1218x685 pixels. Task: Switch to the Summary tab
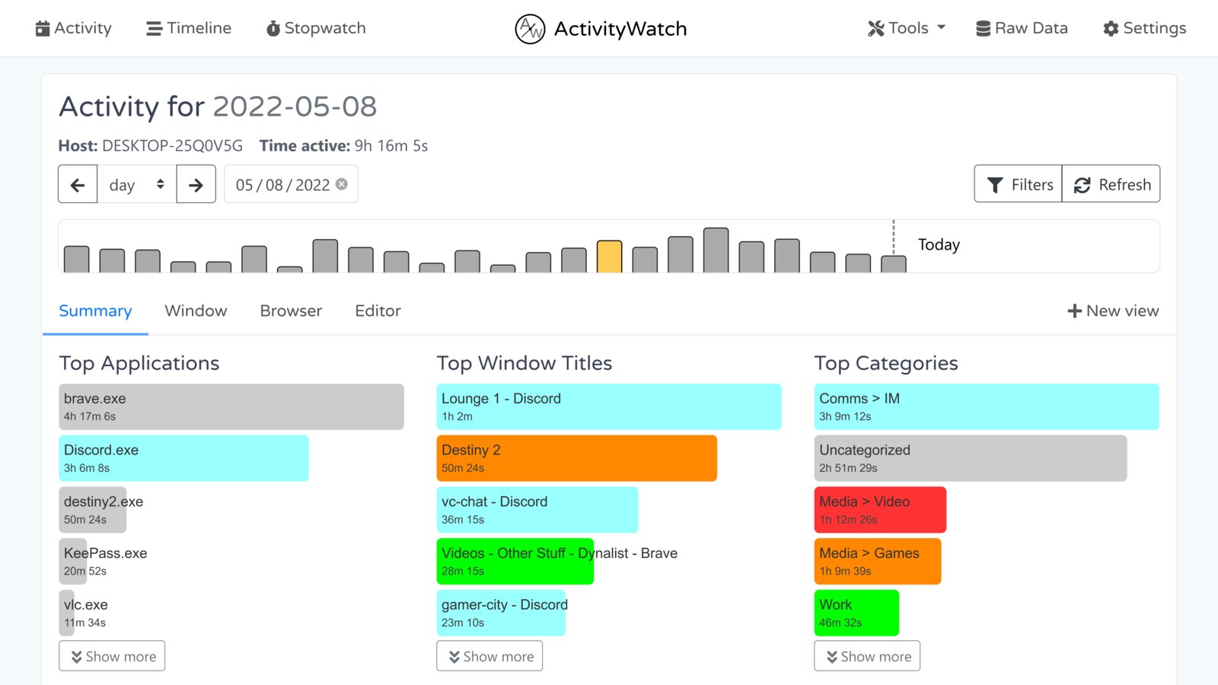tap(95, 311)
